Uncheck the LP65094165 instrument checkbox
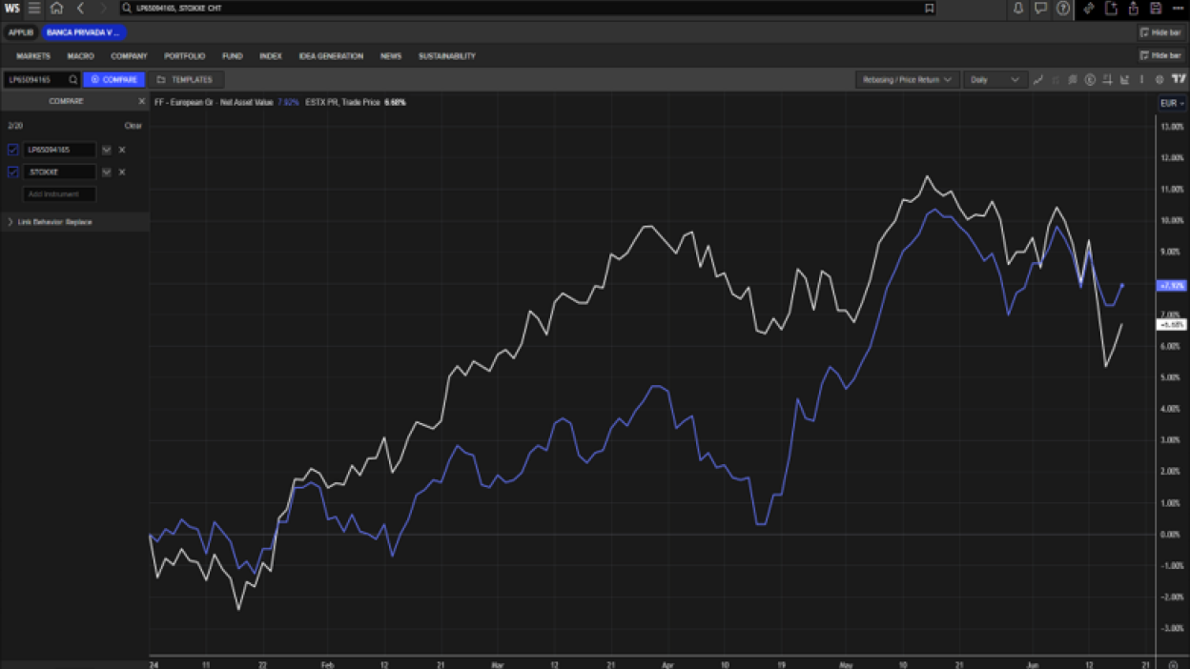 pyautogui.click(x=13, y=150)
